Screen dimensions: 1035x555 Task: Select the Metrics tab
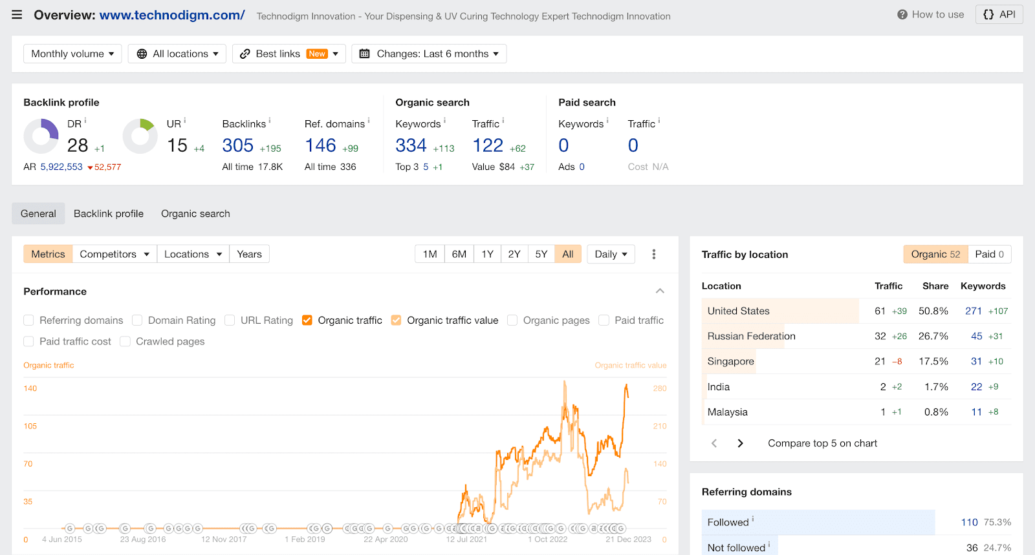48,254
